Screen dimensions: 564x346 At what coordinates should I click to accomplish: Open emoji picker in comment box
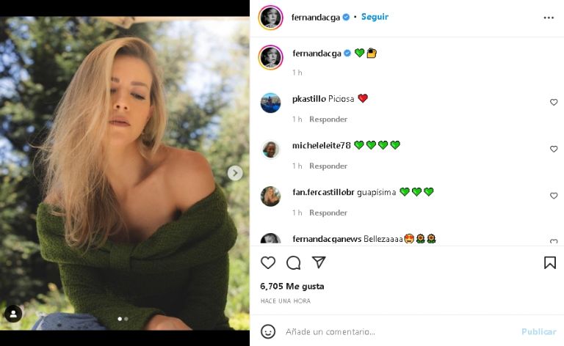click(x=269, y=331)
